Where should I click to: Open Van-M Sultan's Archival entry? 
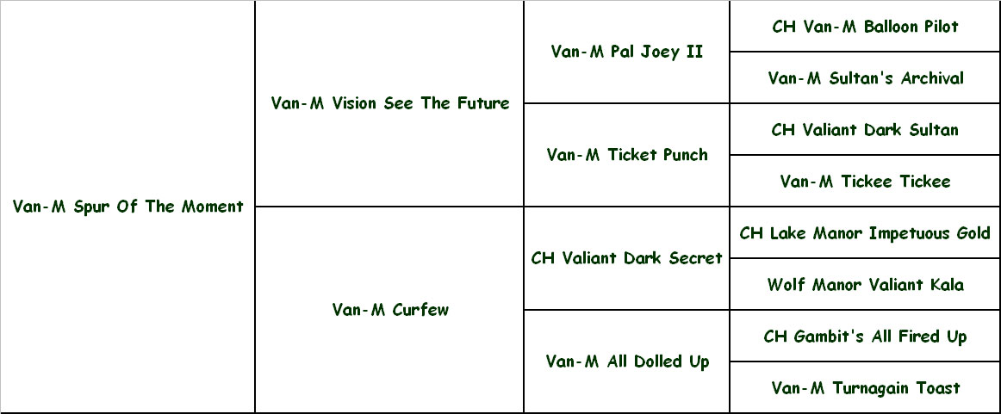coord(865,77)
